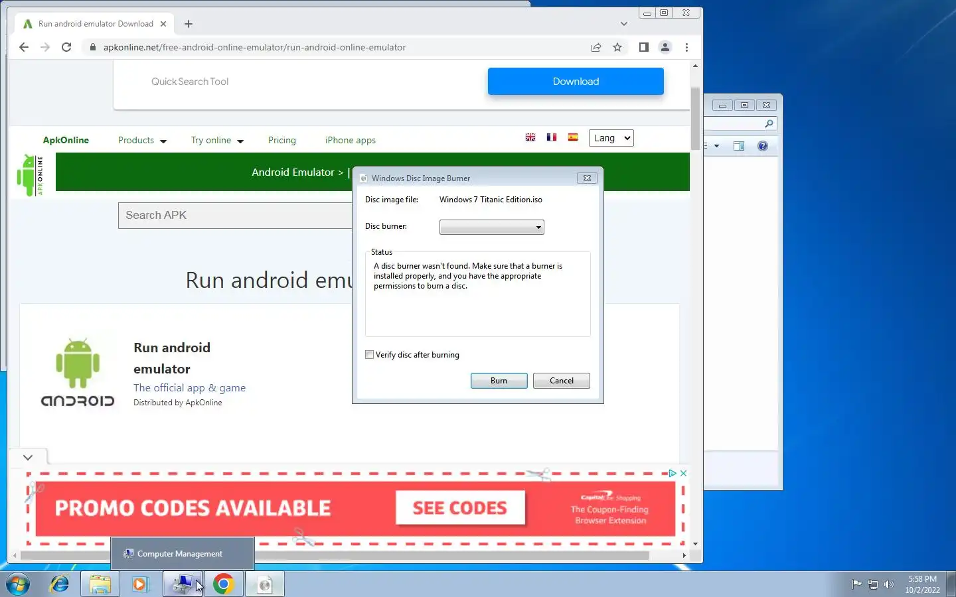Click the share page icon in address bar
The height and width of the screenshot is (597, 956).
coord(596,47)
